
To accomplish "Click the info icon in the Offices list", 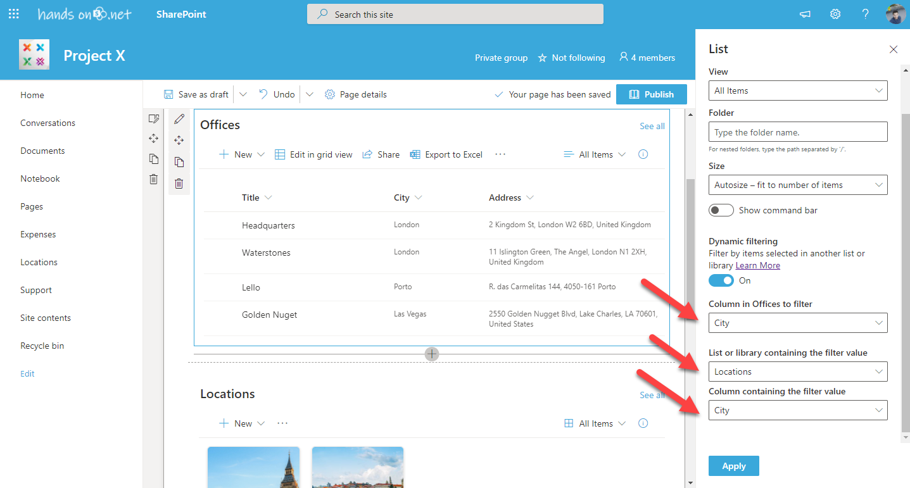I will [x=643, y=154].
